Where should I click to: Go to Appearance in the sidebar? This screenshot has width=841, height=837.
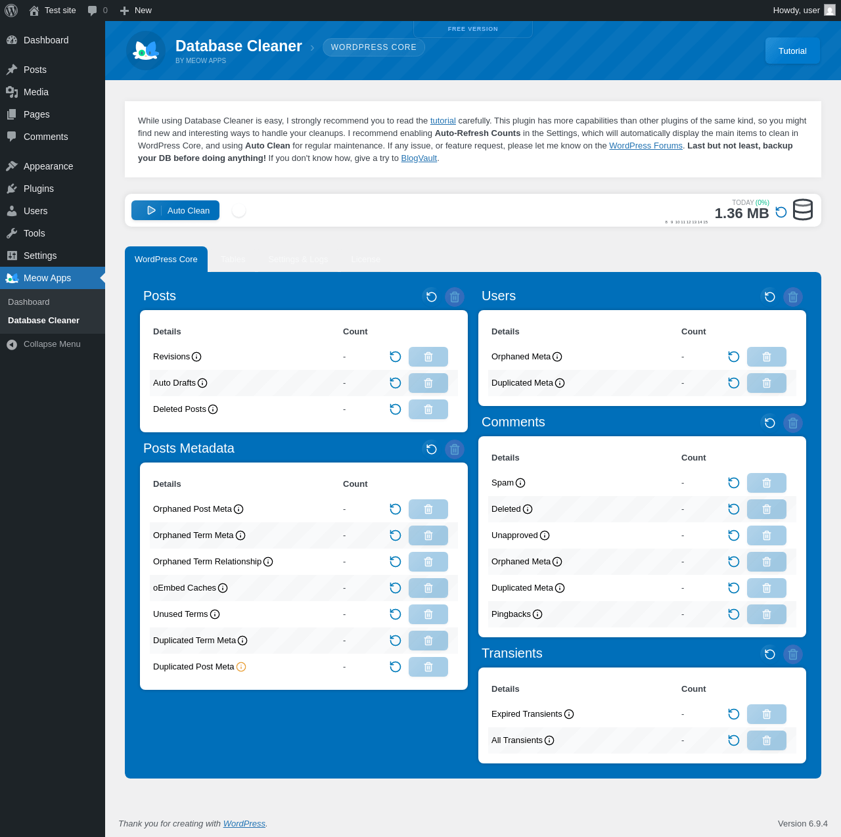(x=53, y=166)
